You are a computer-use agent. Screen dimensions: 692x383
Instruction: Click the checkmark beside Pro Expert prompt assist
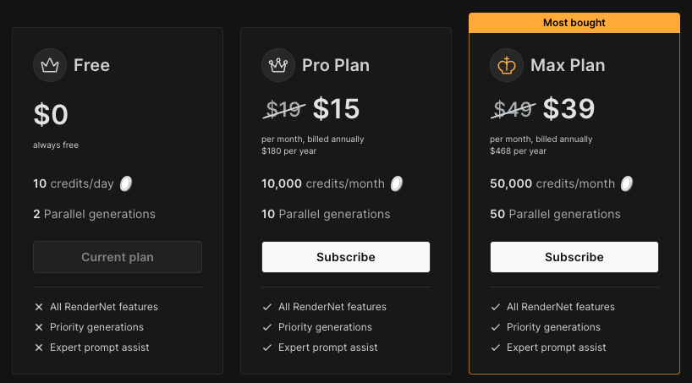point(267,347)
